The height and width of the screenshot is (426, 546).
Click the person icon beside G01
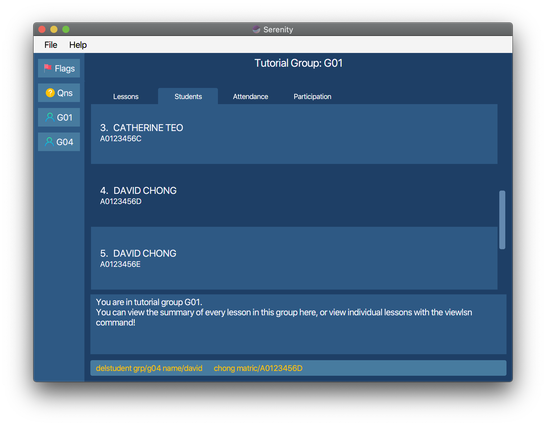click(x=50, y=117)
